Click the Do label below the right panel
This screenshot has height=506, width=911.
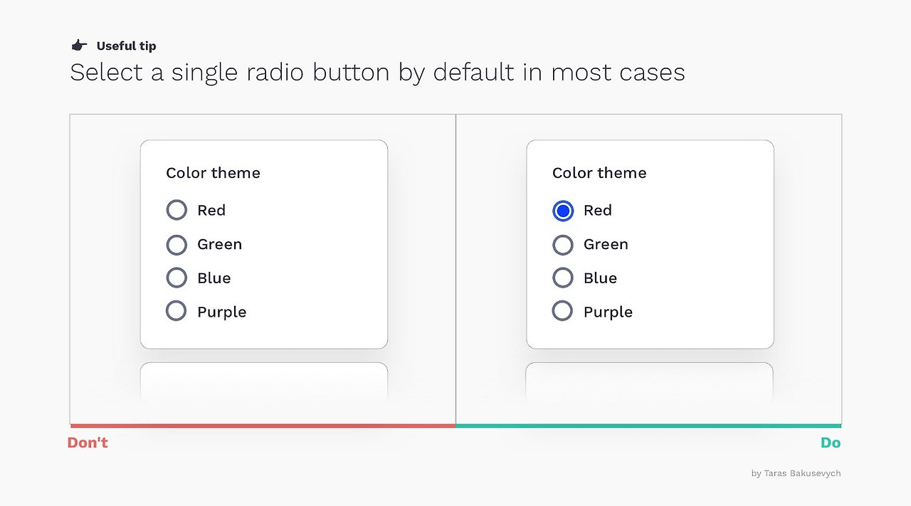831,442
